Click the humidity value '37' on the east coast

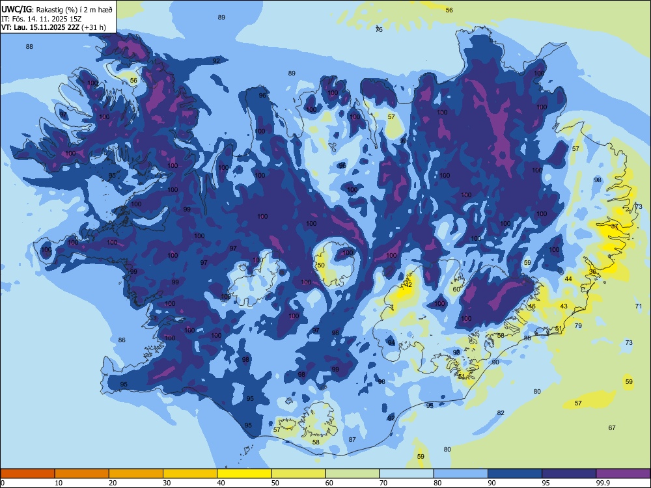coord(615,226)
